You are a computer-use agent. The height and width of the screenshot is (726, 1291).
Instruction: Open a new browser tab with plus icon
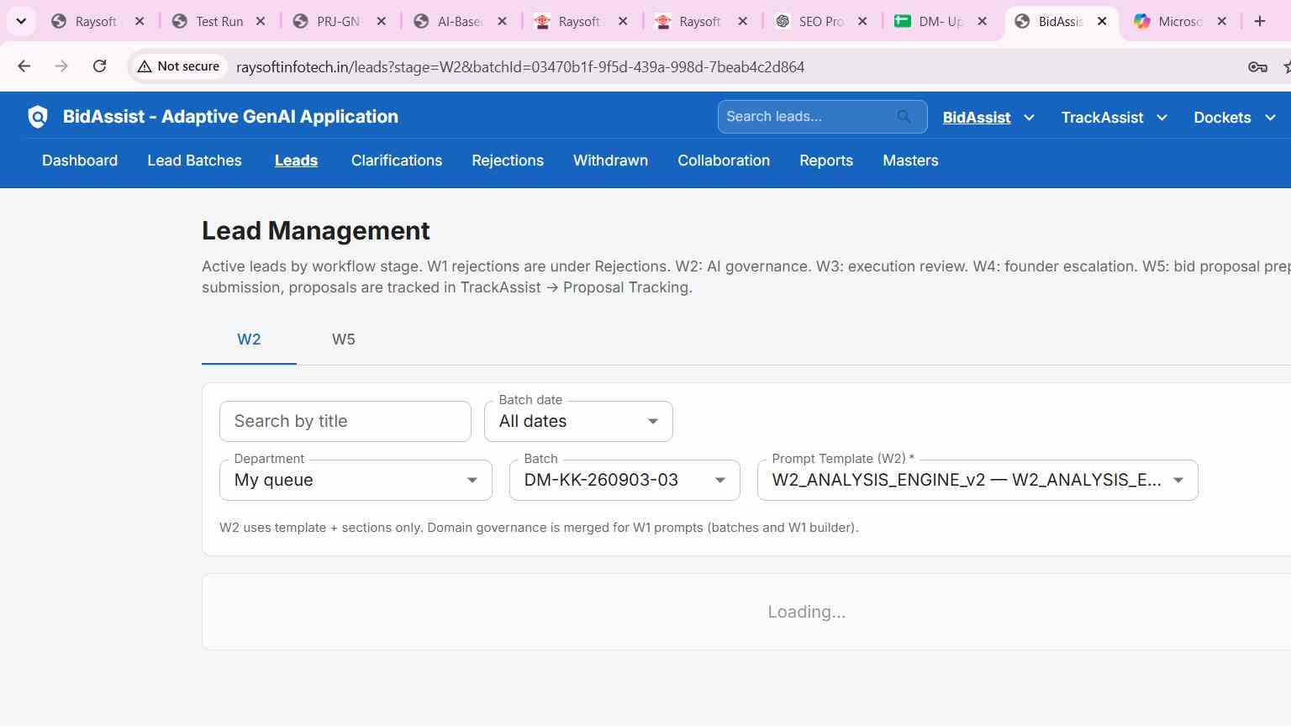pyautogui.click(x=1259, y=21)
